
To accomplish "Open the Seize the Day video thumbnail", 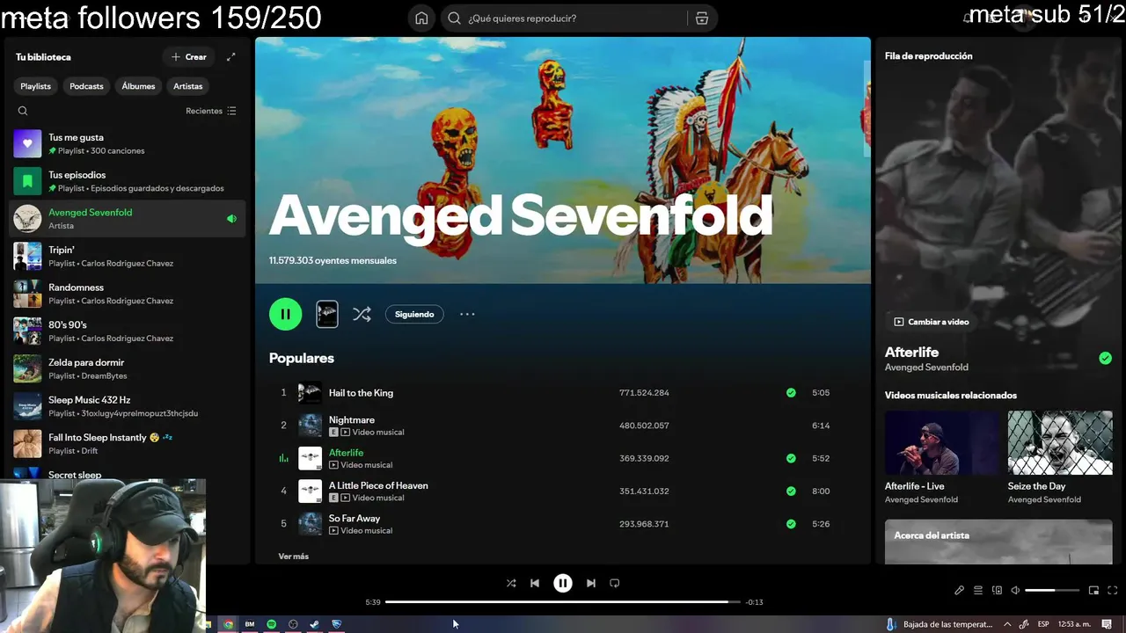I will [x=1060, y=442].
